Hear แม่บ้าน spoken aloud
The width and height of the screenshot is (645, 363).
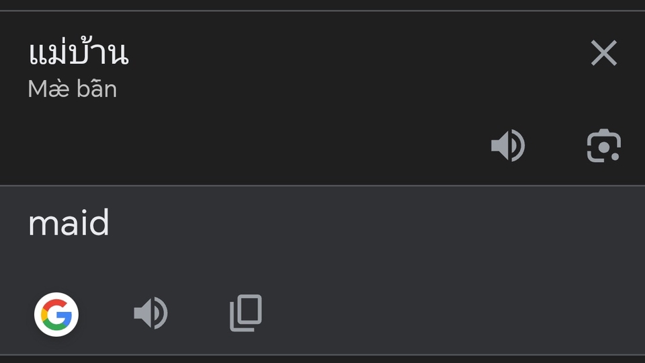point(508,146)
